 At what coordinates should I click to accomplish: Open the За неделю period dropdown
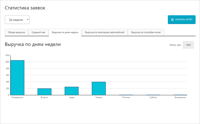(x=17, y=20)
